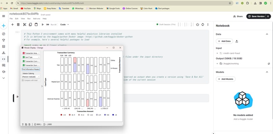Click the Run All fast-forward button

click(51, 25)
